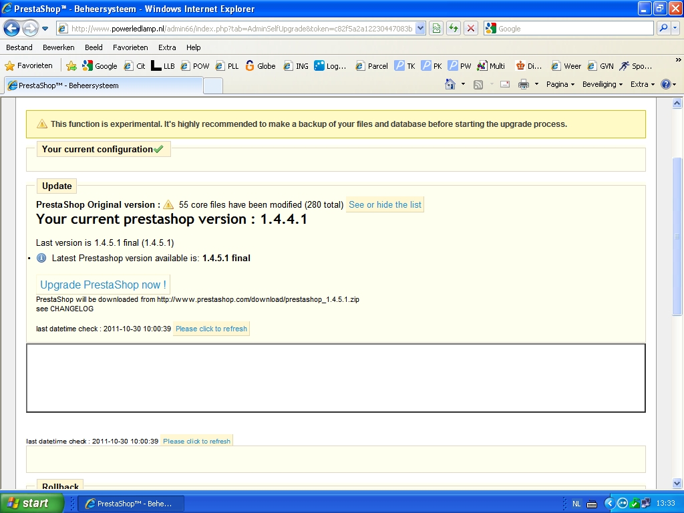Click the vertical scrollbar thumb
This screenshot has height=513, width=684.
pyautogui.click(x=677, y=236)
